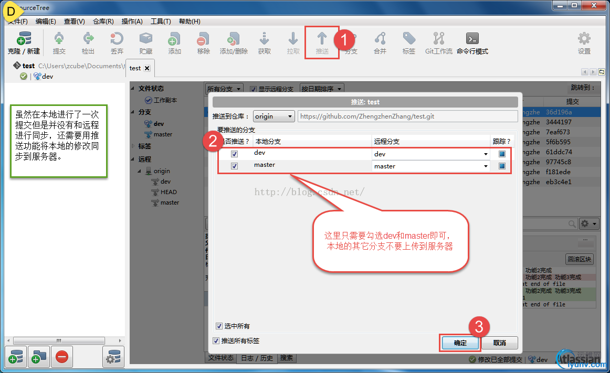Toggle the Push all tags (推送所有标签) checkbox

[x=216, y=340]
